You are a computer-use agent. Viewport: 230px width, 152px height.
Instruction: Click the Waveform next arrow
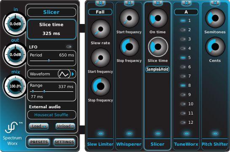point(73,74)
